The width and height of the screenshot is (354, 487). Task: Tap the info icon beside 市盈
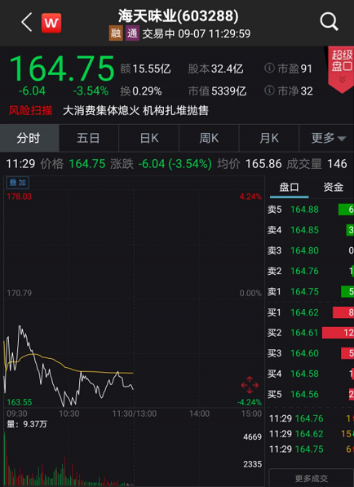point(269,69)
